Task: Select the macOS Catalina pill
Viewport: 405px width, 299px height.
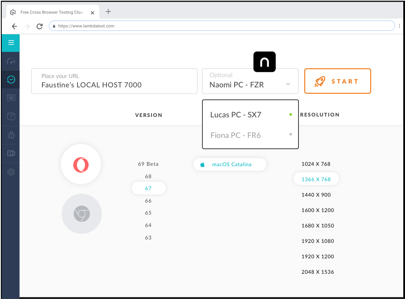Action: pos(230,164)
